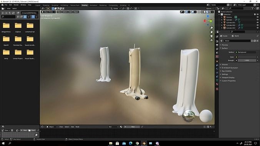Open the Global transform orientation dropdown
The width and height of the screenshot is (260, 146).
(115, 8)
